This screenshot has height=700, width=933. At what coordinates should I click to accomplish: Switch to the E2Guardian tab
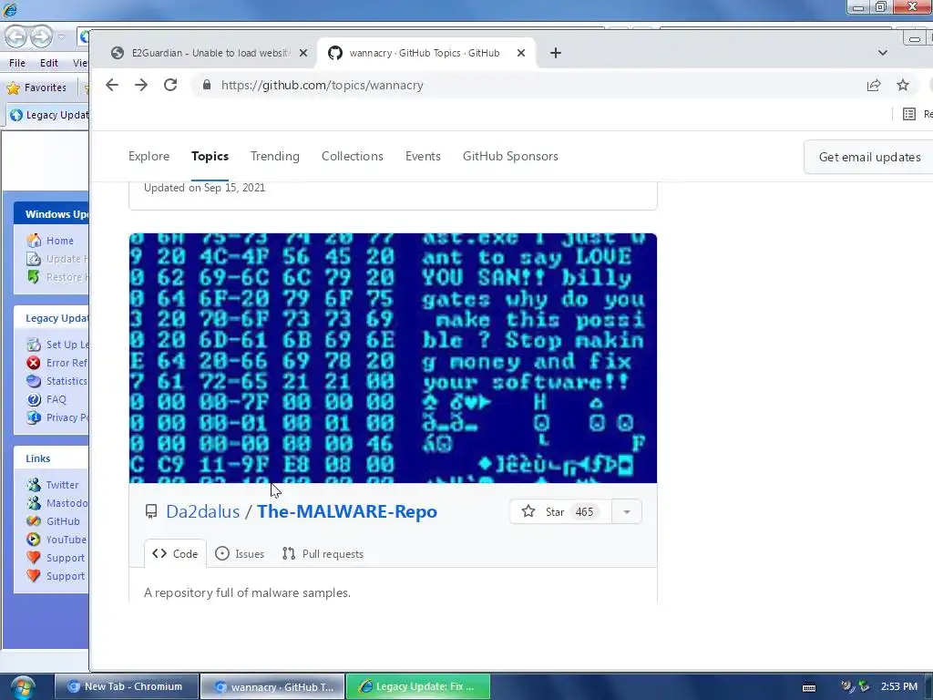pyautogui.click(x=210, y=53)
